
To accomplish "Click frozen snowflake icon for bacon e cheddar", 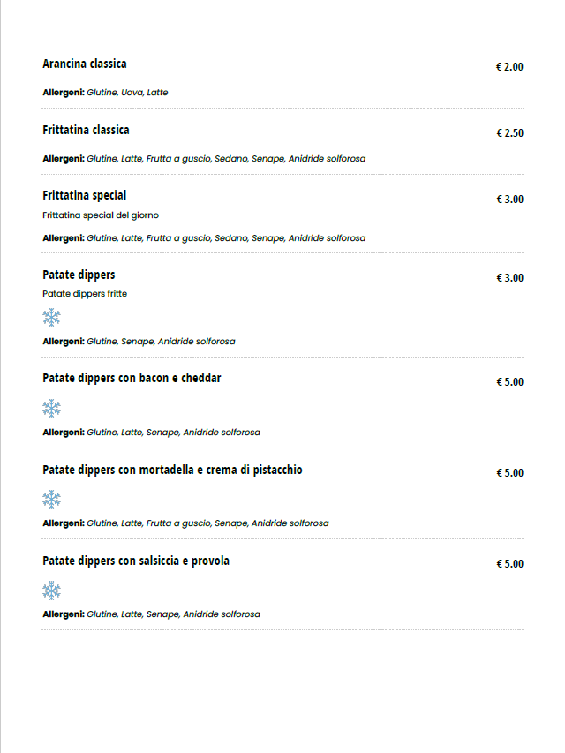I will coord(52,409).
